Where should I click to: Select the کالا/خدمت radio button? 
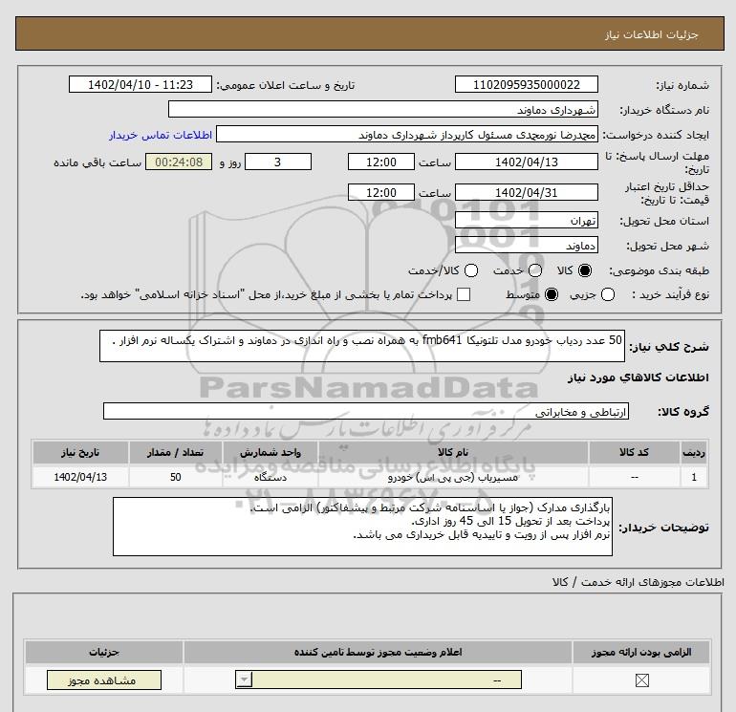(471, 270)
